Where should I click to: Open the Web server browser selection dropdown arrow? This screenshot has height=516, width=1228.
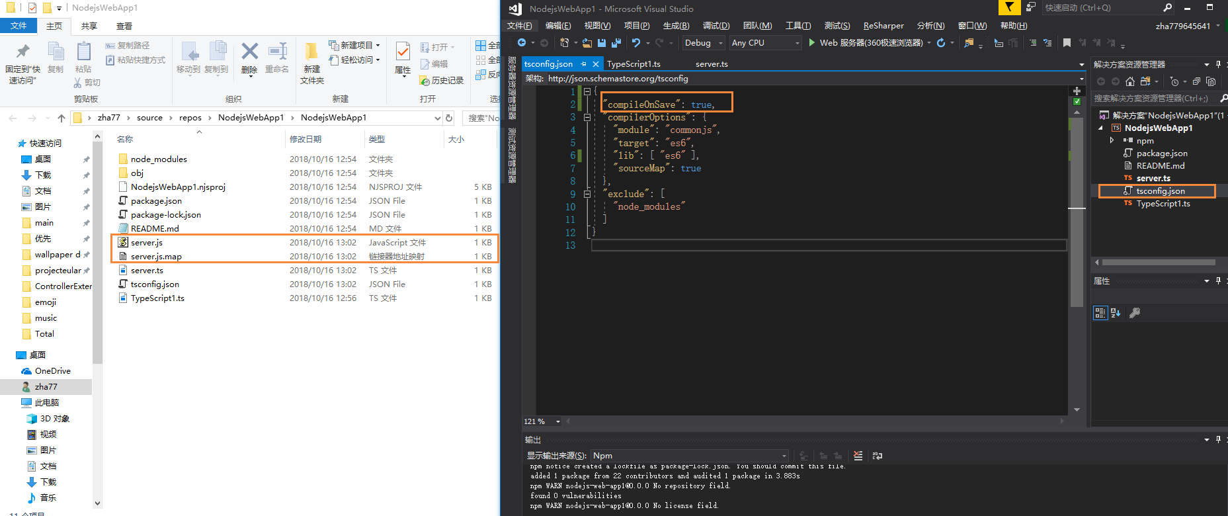tap(929, 42)
